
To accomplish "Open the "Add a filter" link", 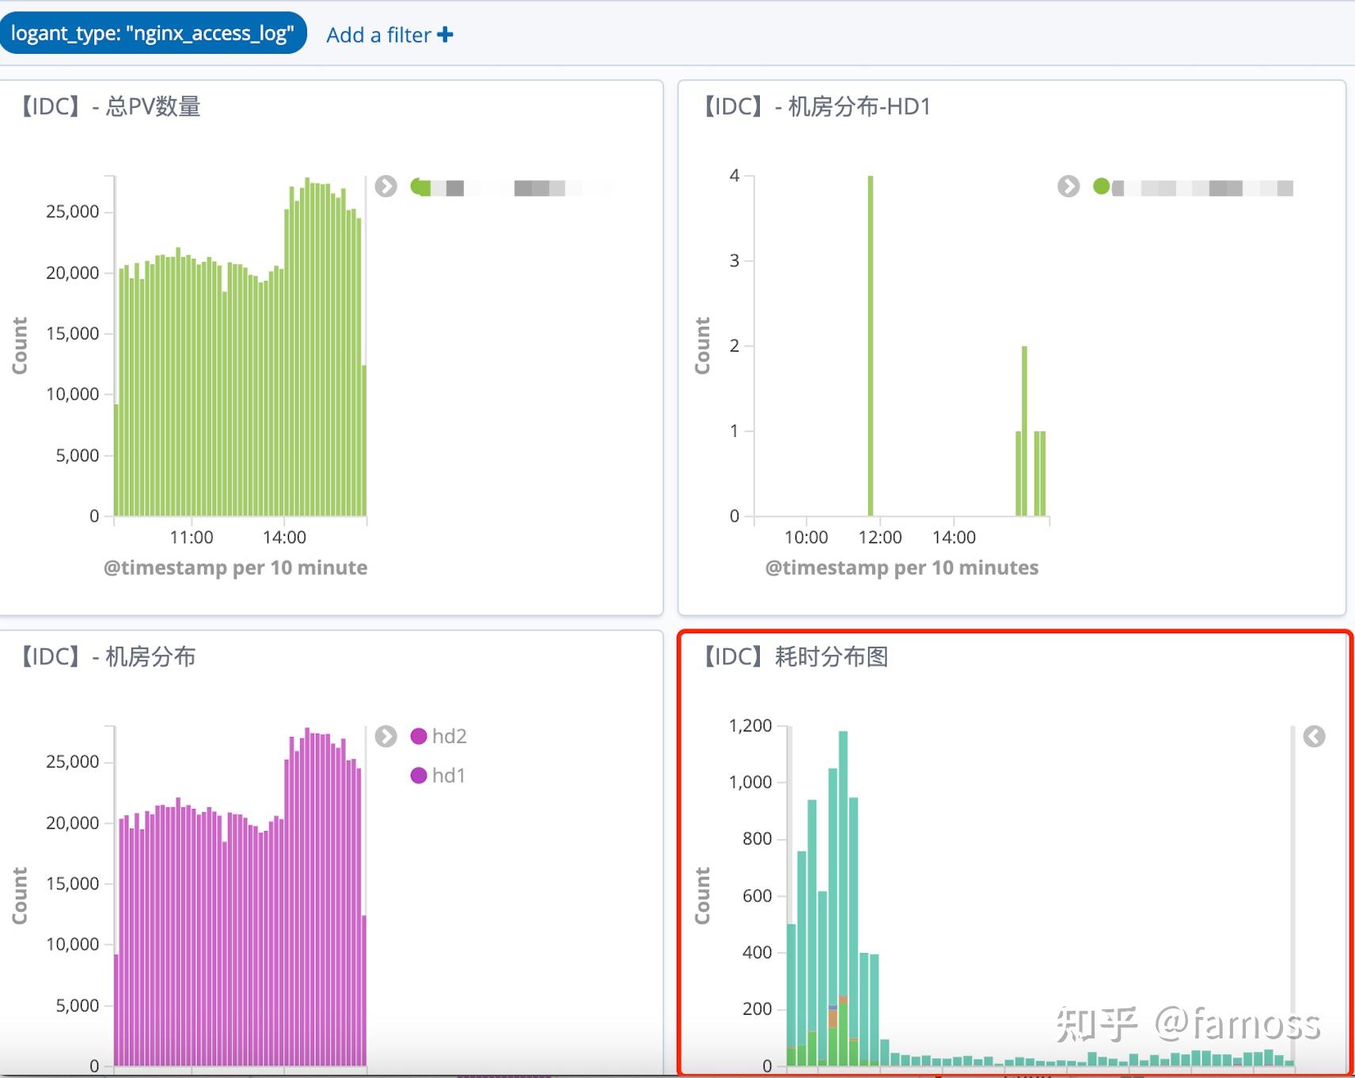I will [x=378, y=35].
